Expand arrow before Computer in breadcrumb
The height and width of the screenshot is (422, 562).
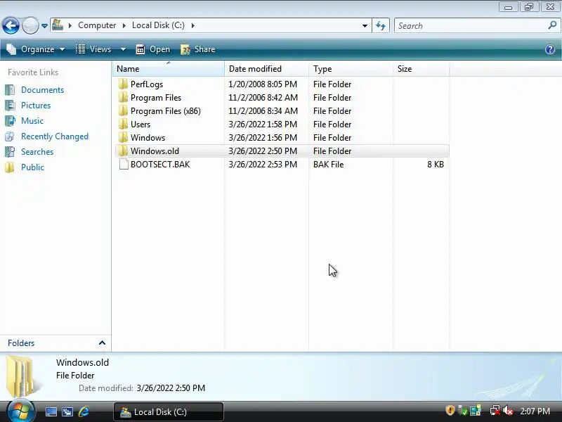coord(70,25)
